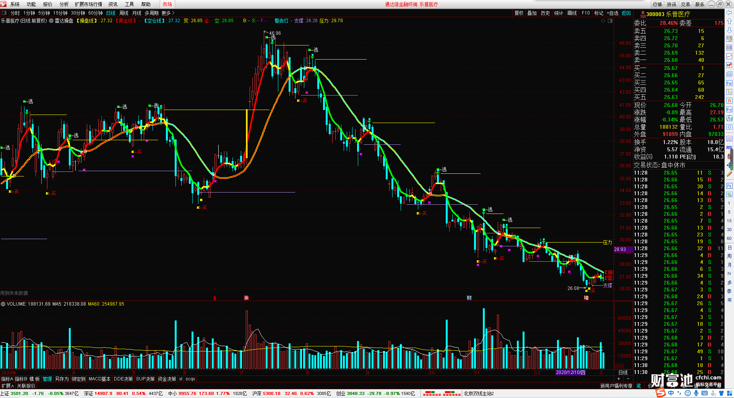Click the 管理 indicator management button
The image size is (734, 398).
(x=47, y=379)
